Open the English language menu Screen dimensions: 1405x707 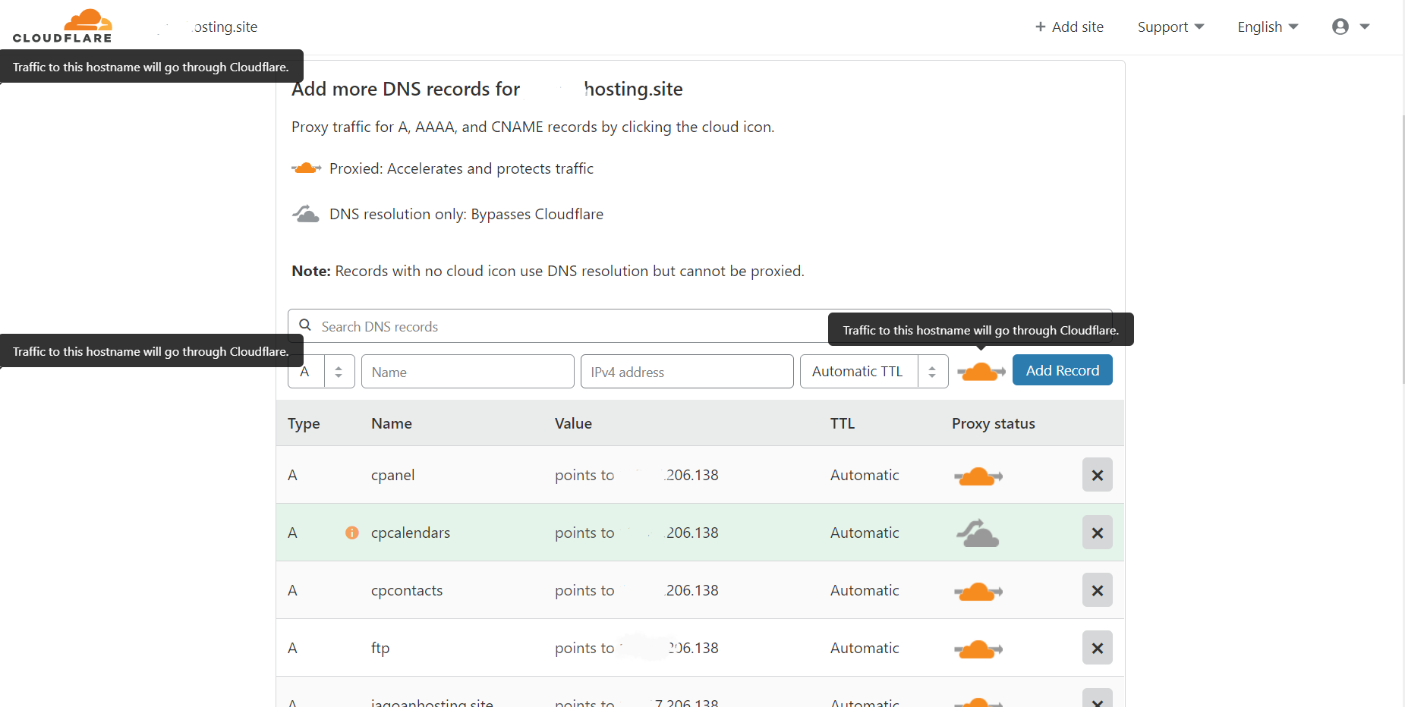point(1266,27)
